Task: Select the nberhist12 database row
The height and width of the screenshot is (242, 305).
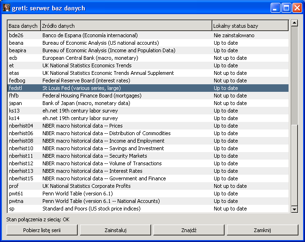Action: click(148, 163)
